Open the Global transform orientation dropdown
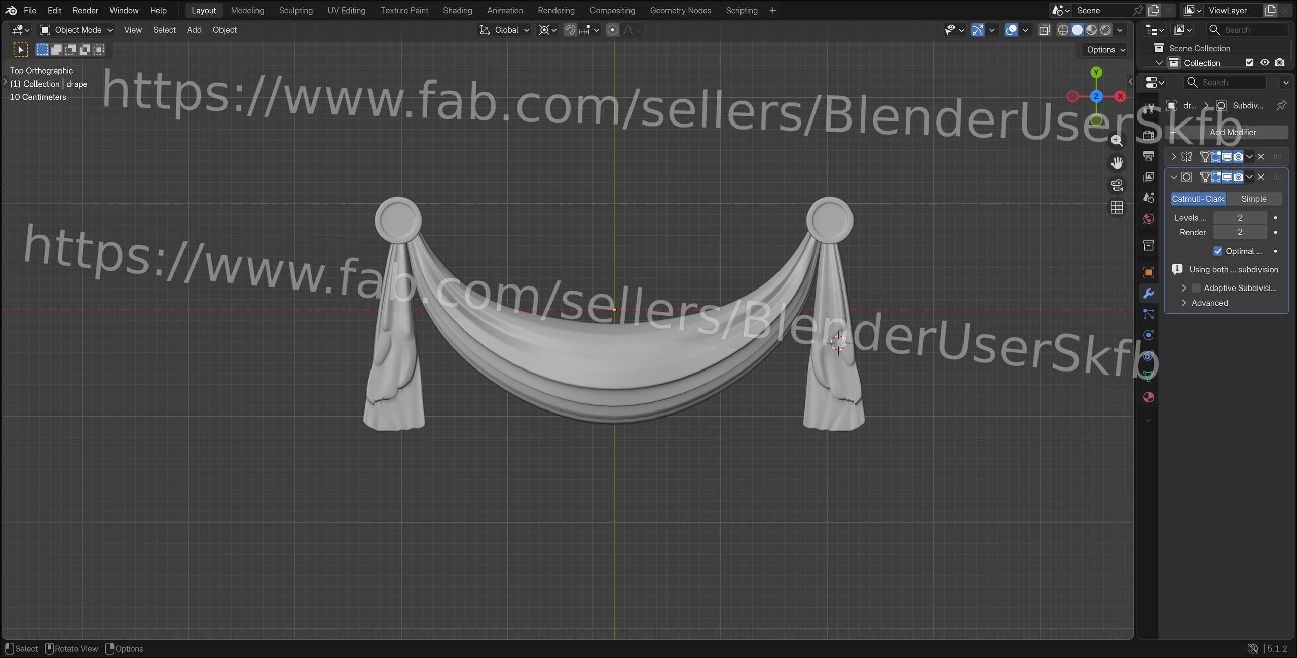 [504, 30]
